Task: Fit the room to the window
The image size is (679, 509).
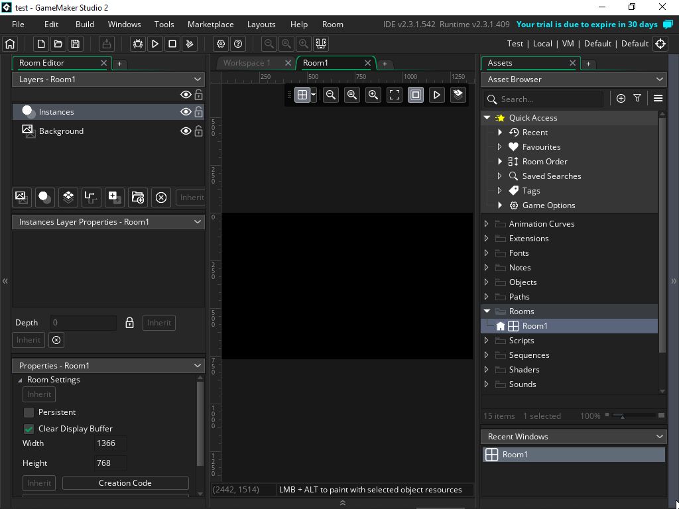Action: [394, 95]
